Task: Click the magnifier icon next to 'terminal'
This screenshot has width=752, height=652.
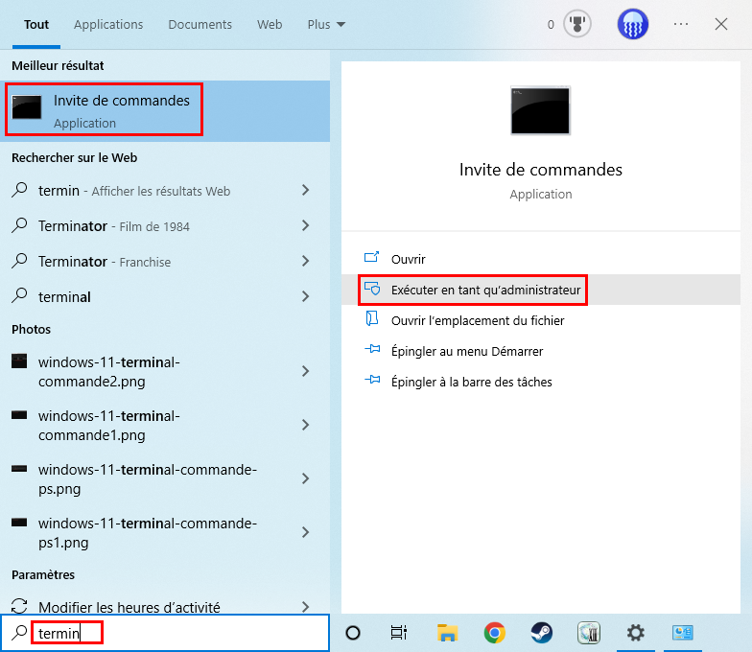Action: point(19,295)
